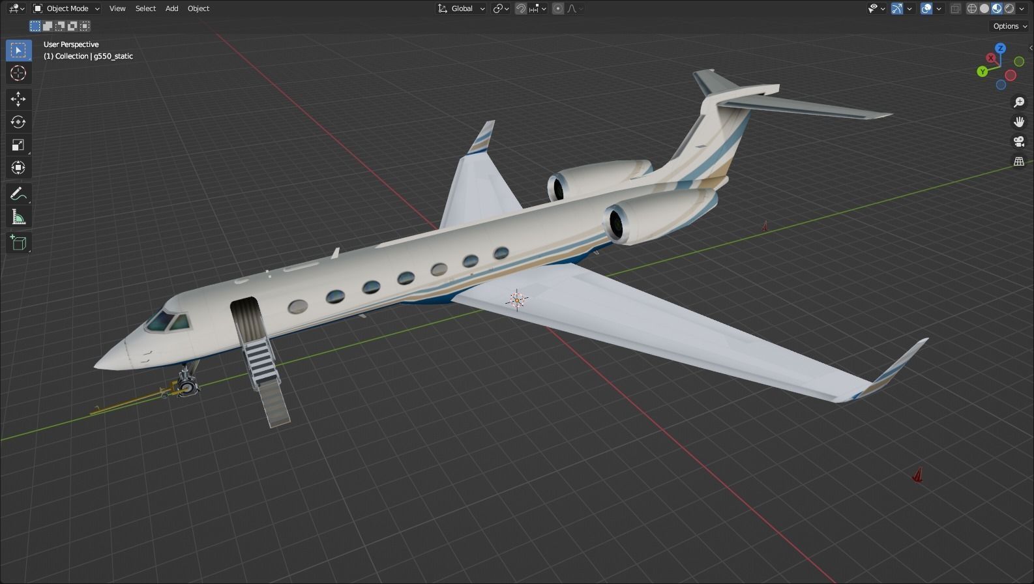This screenshot has height=584, width=1034.
Task: Open the View menu
Action: click(117, 8)
